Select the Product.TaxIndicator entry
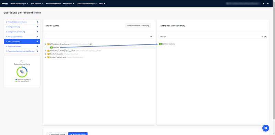This screenshot has height=135, width=275. [x=58, y=57]
